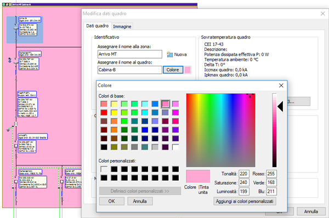The height and width of the screenshot is (218, 329).
Task: Select the light red basic color swatch
Action: (x=104, y=104)
